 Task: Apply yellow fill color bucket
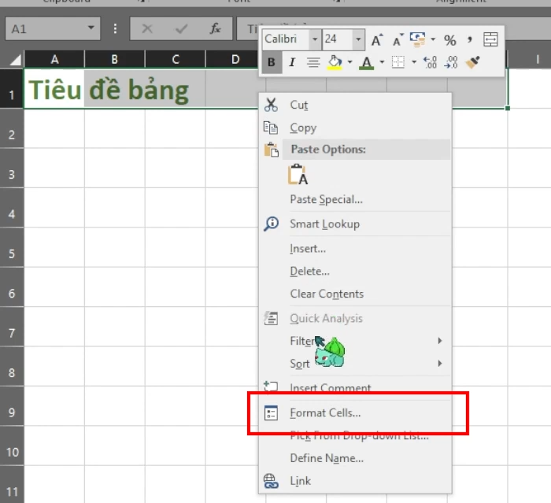[x=335, y=62]
